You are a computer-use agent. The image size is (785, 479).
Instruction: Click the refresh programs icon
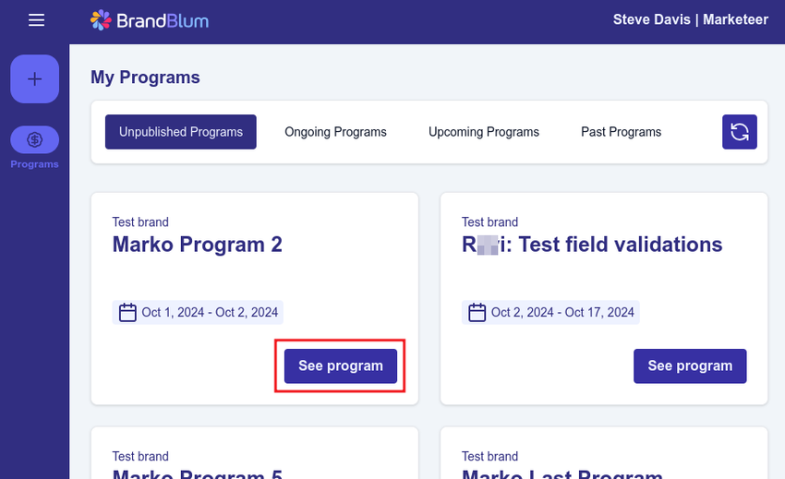coord(739,132)
